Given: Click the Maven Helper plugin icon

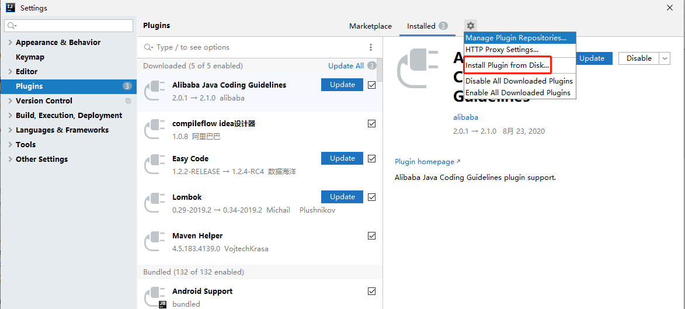Looking at the screenshot, I should 155,242.
